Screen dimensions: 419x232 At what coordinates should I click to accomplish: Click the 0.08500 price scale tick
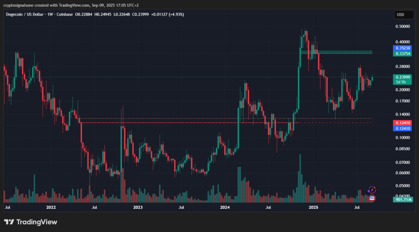point(403,149)
